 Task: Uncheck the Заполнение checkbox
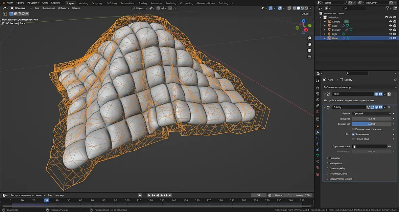click(x=353, y=134)
